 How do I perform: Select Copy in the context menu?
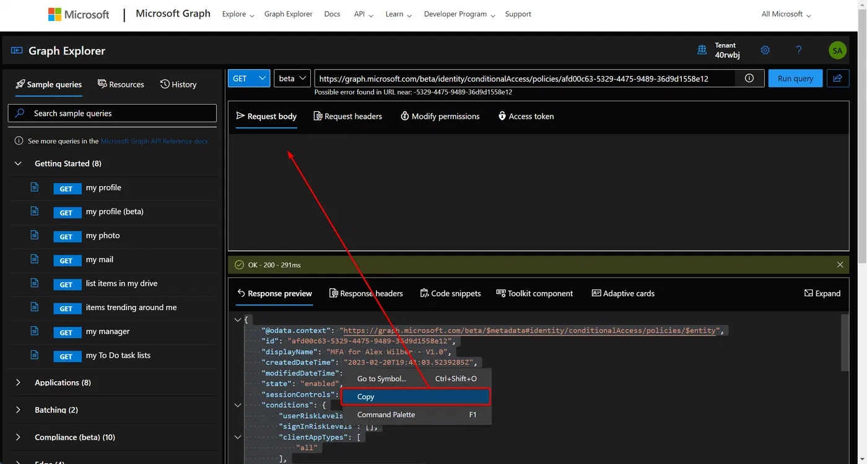click(x=416, y=397)
